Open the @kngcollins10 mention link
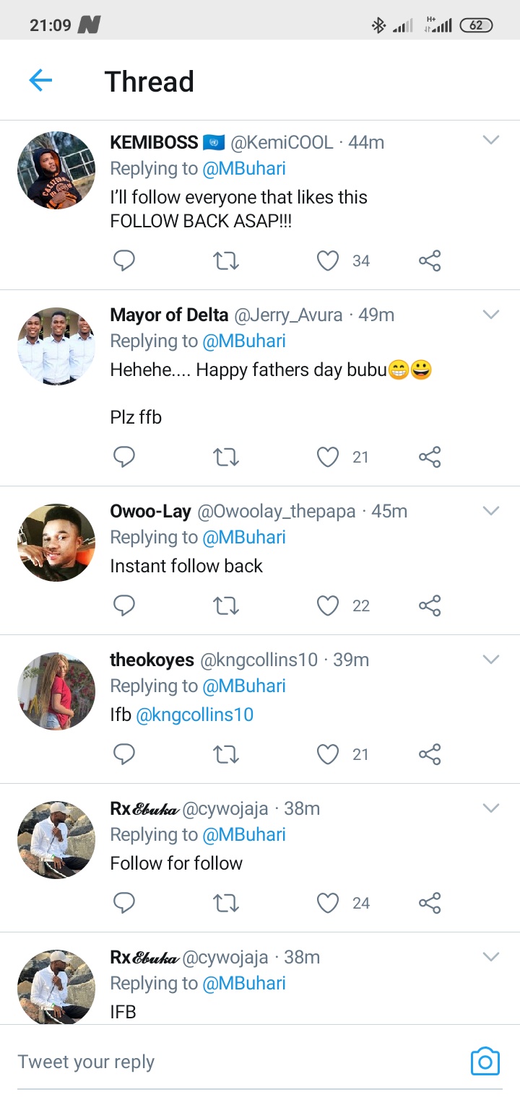 click(x=194, y=715)
